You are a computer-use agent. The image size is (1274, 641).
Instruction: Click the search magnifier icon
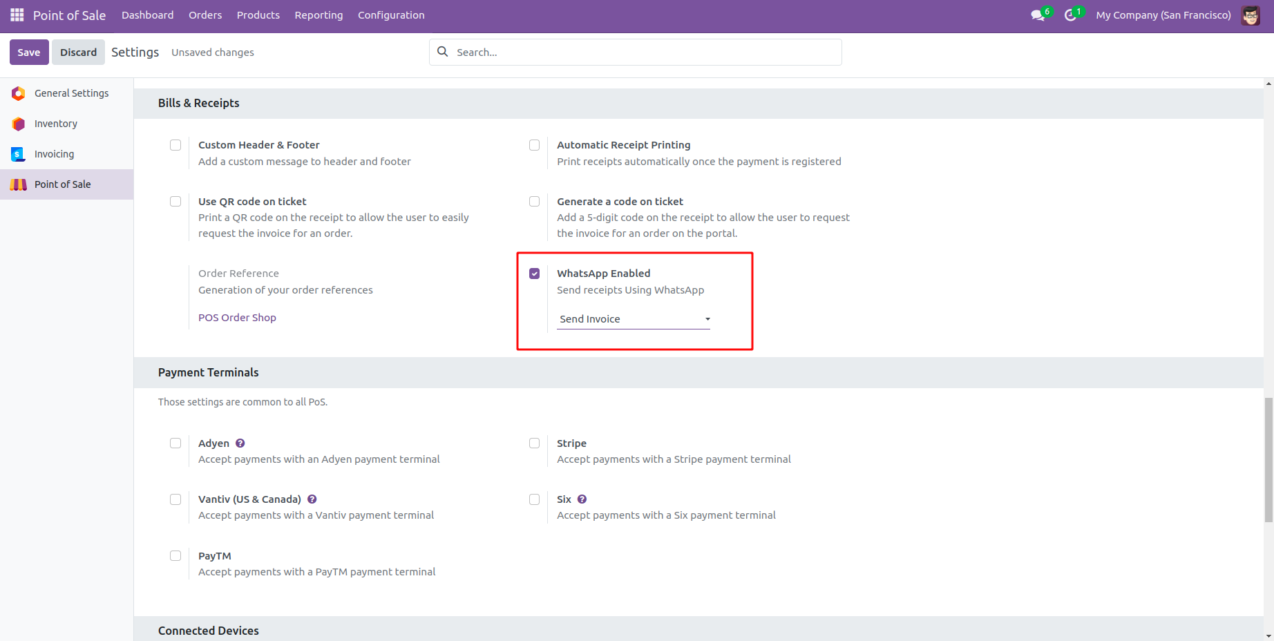[x=443, y=52]
